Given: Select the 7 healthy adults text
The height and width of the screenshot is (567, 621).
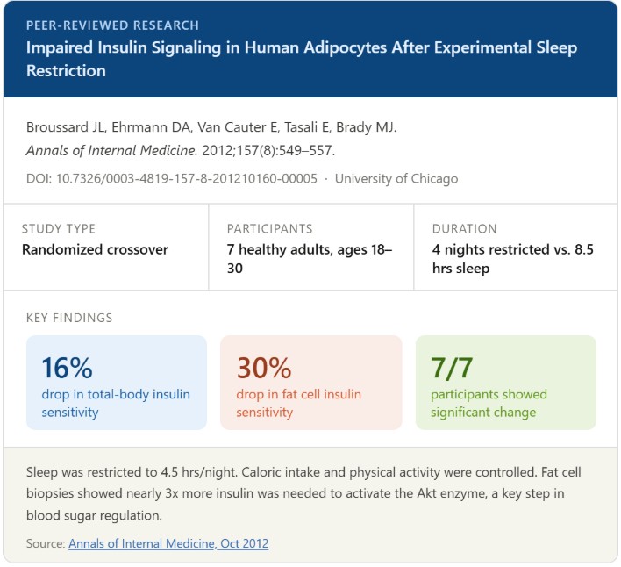Looking at the screenshot, I should pyautogui.click(x=310, y=259).
